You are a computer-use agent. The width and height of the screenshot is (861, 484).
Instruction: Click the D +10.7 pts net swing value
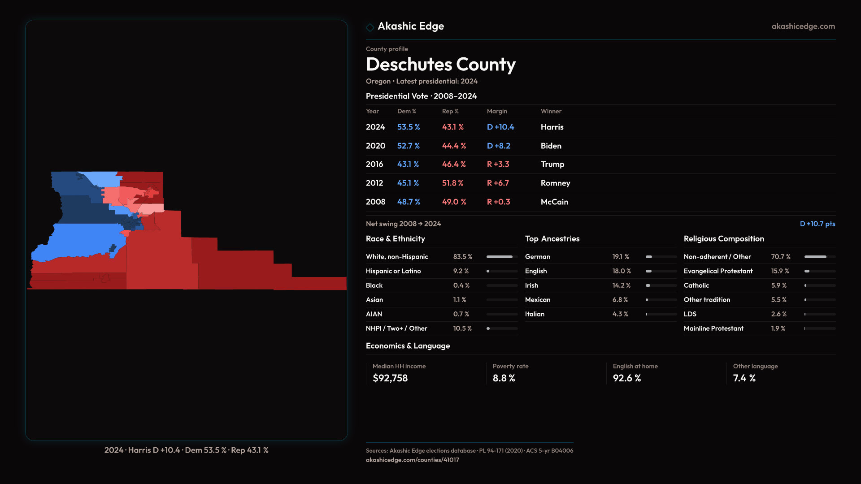(817, 224)
